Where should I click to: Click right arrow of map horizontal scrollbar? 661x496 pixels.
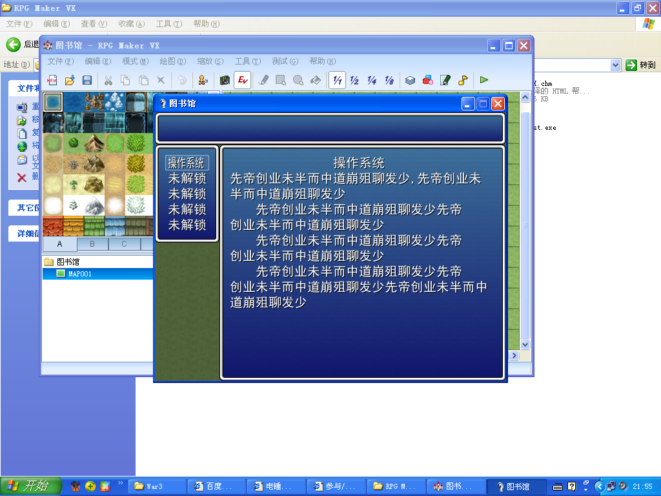[x=513, y=356]
